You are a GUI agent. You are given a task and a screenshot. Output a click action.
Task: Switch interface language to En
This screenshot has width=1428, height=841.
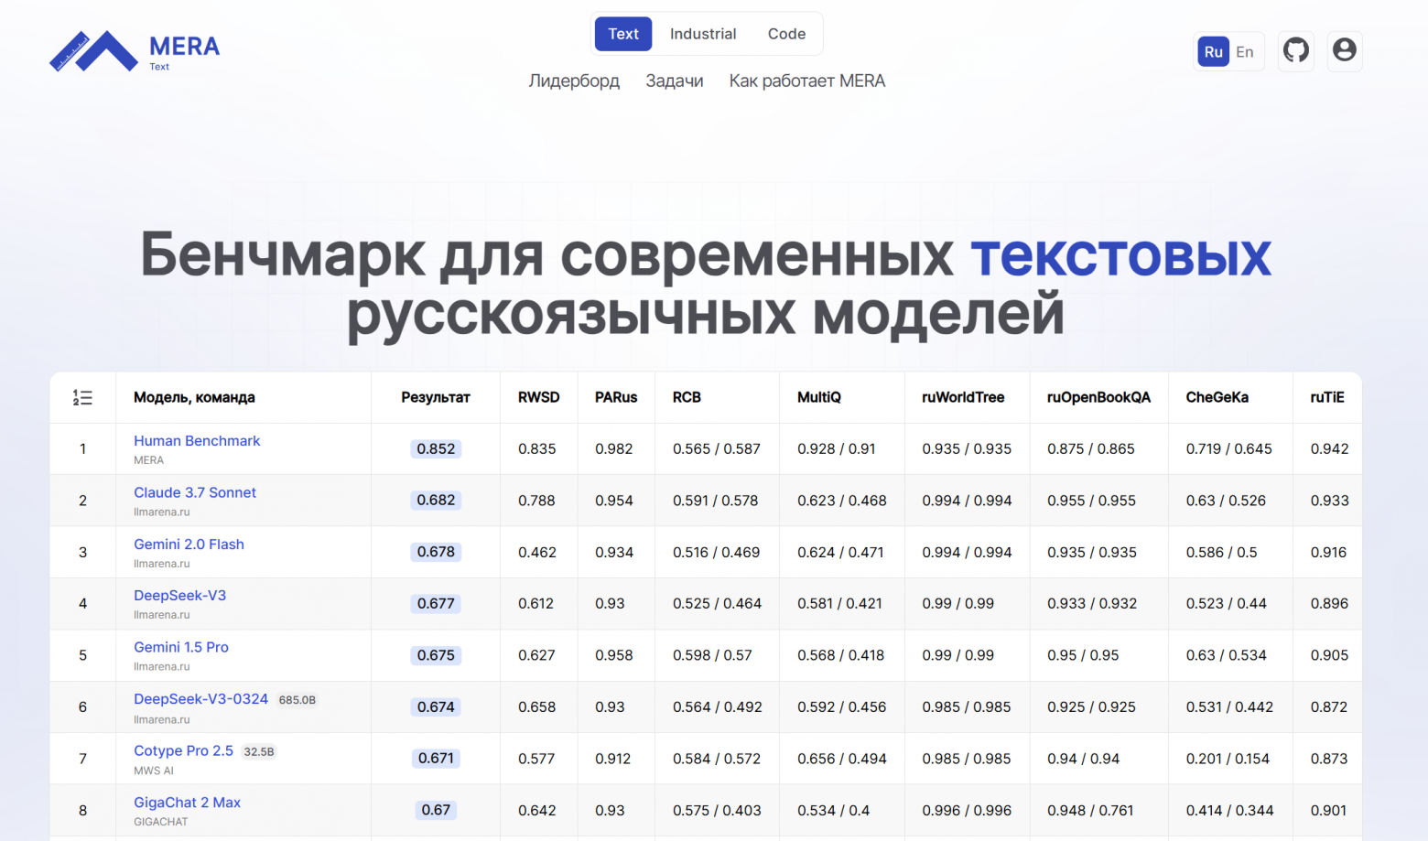click(1244, 51)
